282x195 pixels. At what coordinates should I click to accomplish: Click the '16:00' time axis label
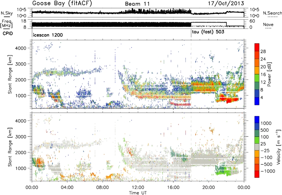(x=173, y=188)
